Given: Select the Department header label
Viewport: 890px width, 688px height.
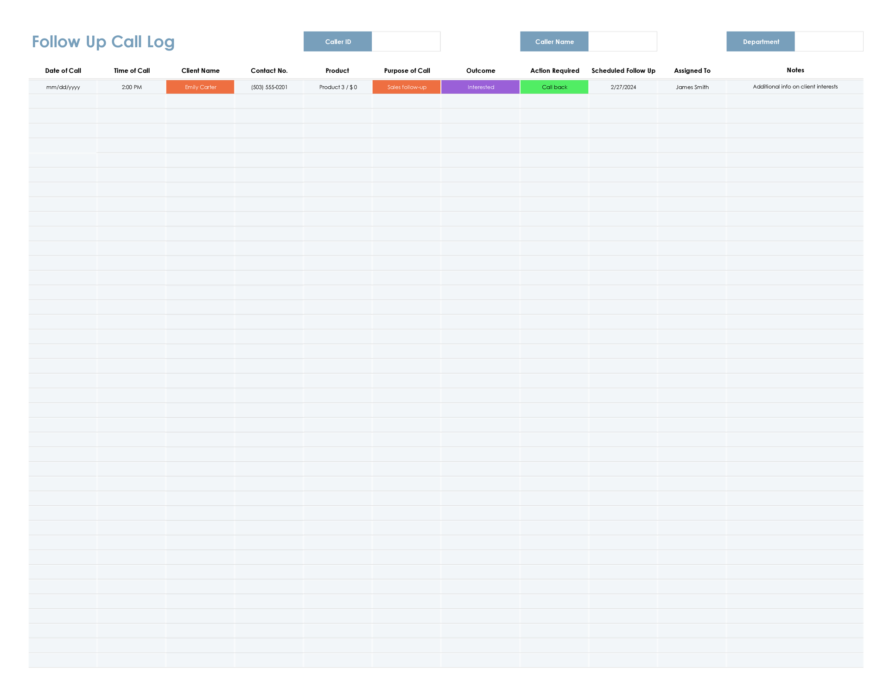Looking at the screenshot, I should coord(761,41).
